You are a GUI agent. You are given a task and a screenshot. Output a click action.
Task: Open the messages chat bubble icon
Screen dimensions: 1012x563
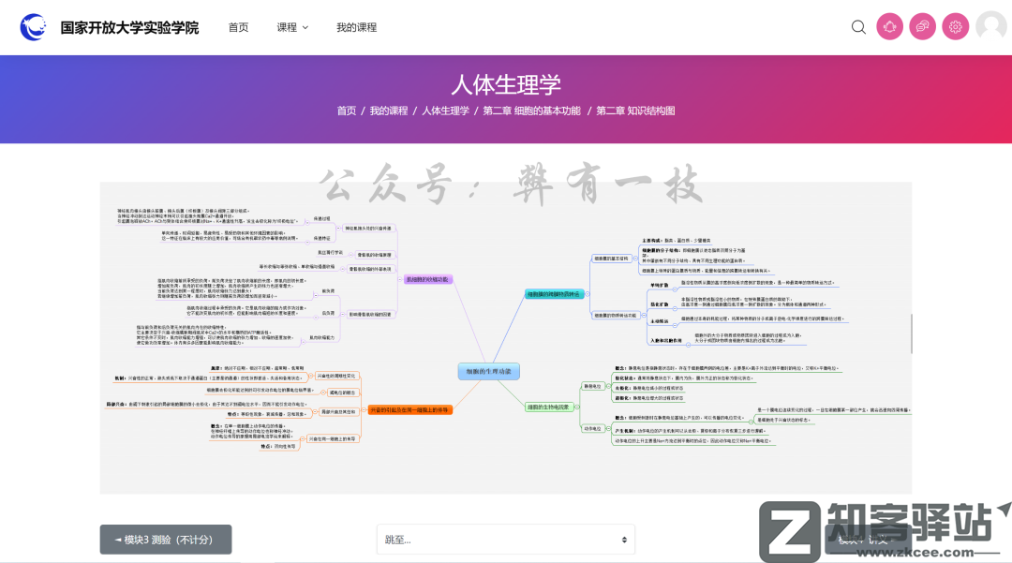click(922, 26)
